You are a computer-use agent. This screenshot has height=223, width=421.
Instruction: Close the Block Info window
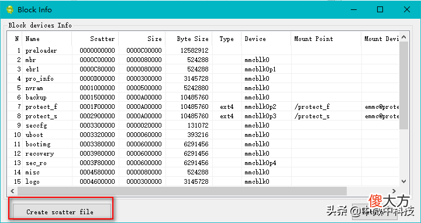coord(406,10)
